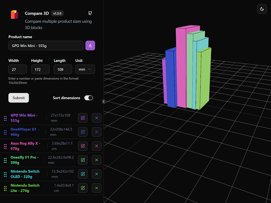Click the 3.69x28x11.1 cm dimensions text
Viewport: 271px width, 203px height.
click(x=62, y=146)
